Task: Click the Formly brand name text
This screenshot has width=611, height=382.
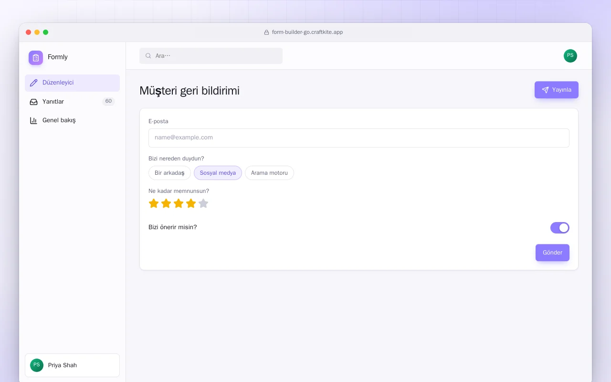Action: [x=58, y=57]
